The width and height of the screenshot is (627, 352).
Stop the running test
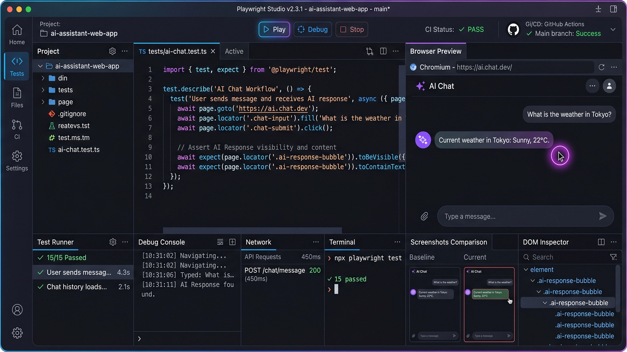tap(352, 29)
